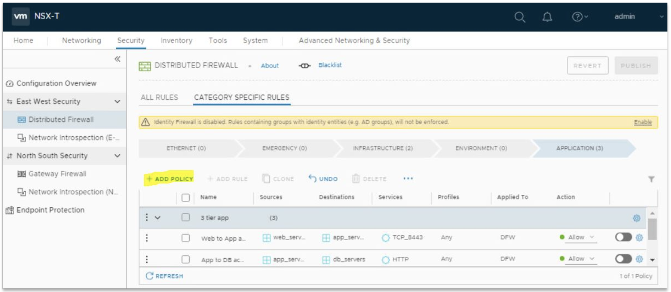This screenshot has height=292, width=671.
Task: Open settings gear for Web to App rule
Action: (639, 238)
